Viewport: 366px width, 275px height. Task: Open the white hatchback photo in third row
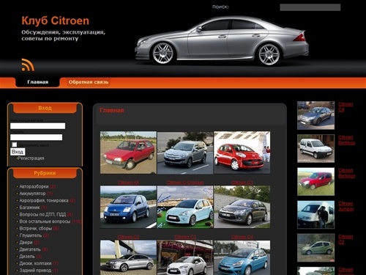coord(185,257)
